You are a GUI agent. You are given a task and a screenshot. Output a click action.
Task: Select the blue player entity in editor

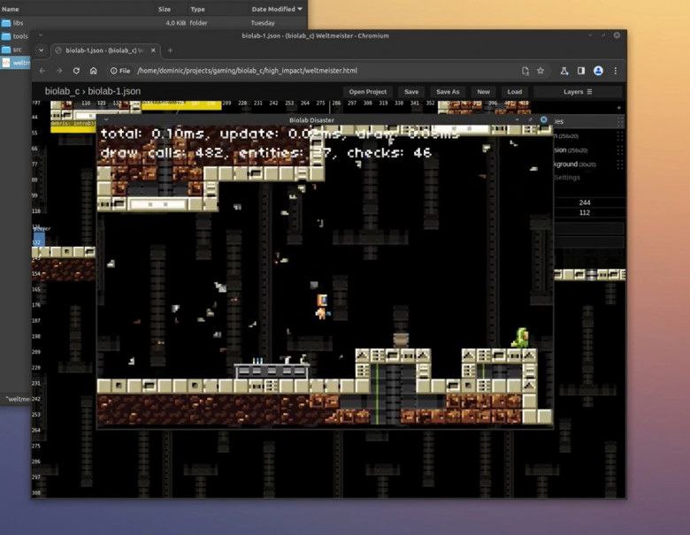(x=39, y=240)
